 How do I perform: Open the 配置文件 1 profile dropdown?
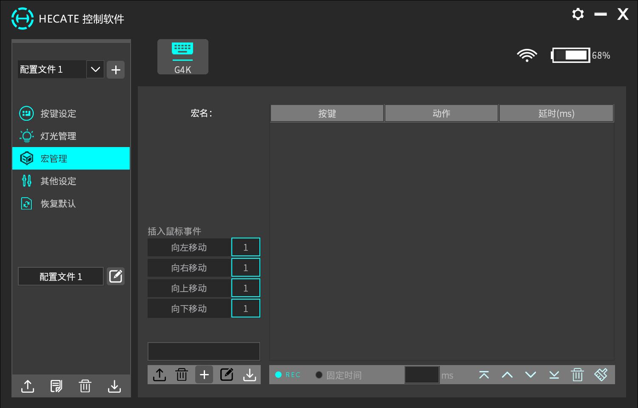click(95, 69)
